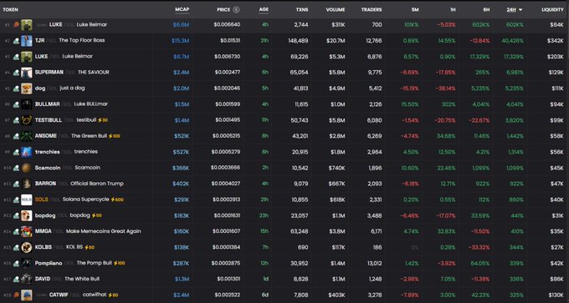Click the green pill icon in the $6.7M LUKE row
The image size is (569, 303).
pos(16,57)
